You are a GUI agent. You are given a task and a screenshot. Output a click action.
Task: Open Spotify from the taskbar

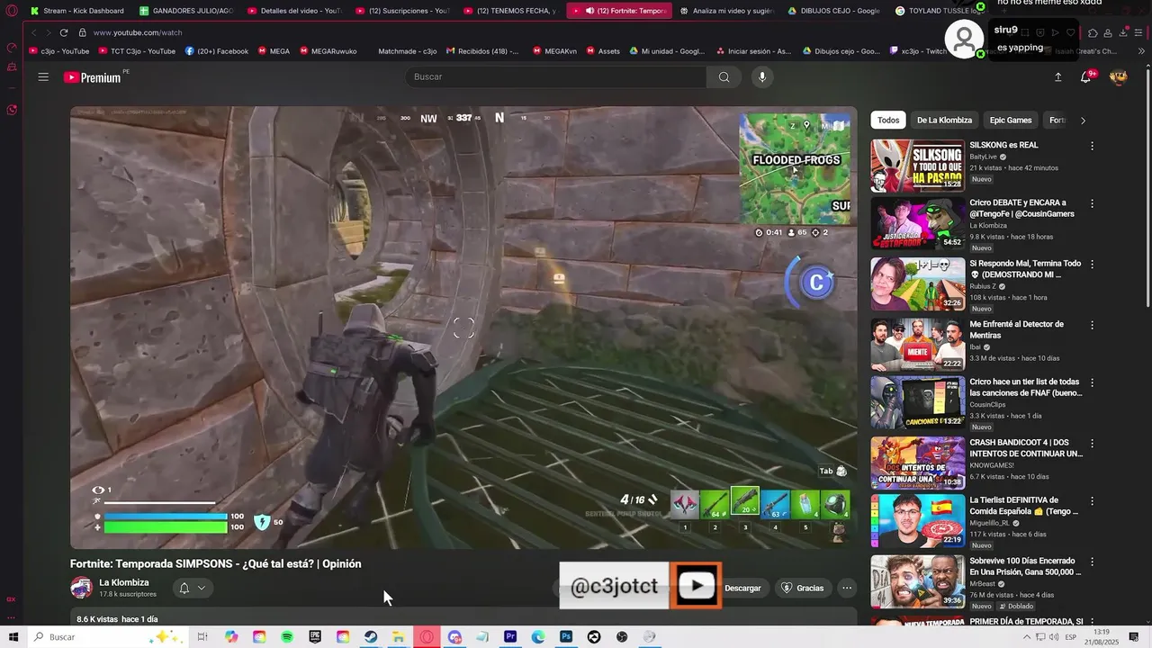pyautogui.click(x=287, y=637)
